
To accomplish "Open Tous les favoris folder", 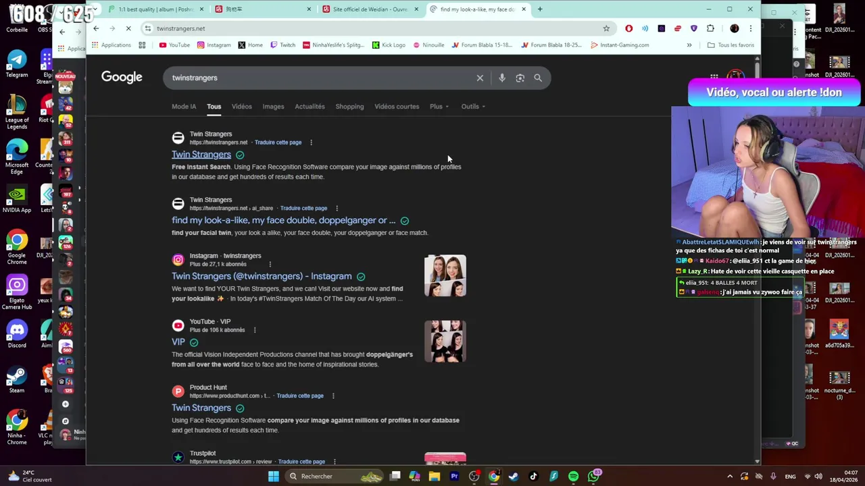I will point(731,45).
